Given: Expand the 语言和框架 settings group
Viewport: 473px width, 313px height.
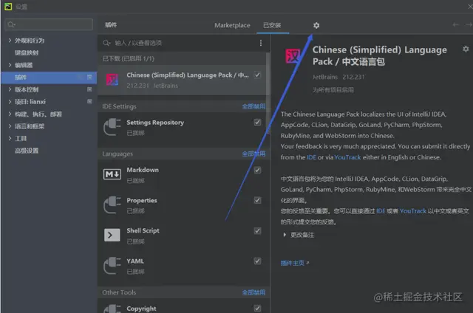Looking at the screenshot, I should [x=10, y=126].
